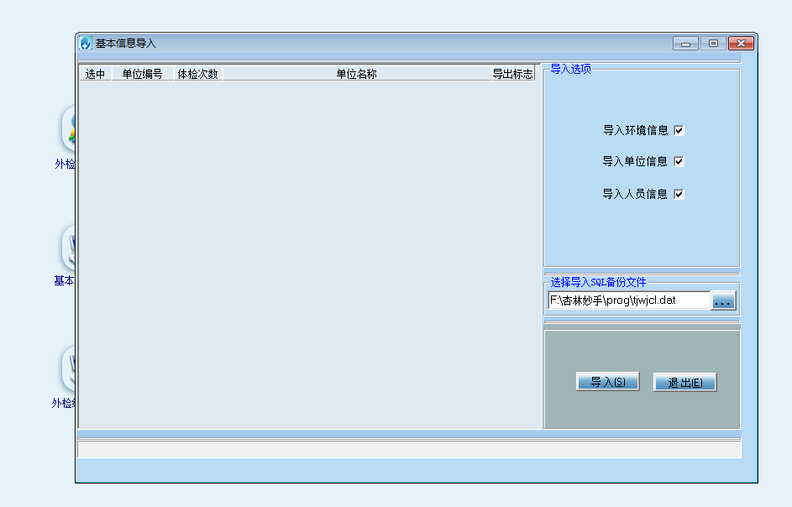
Task: Click the 单位名称 column header
Action: (x=356, y=74)
